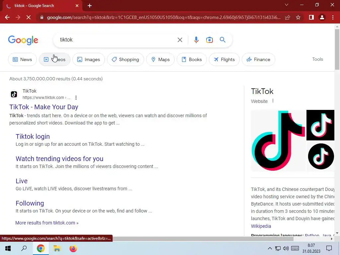Click Chrome icon in taskbar
The image size is (340, 255).
pyautogui.click(x=41, y=248)
